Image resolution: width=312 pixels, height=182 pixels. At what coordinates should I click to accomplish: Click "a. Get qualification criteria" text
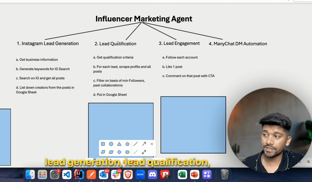click(x=113, y=57)
